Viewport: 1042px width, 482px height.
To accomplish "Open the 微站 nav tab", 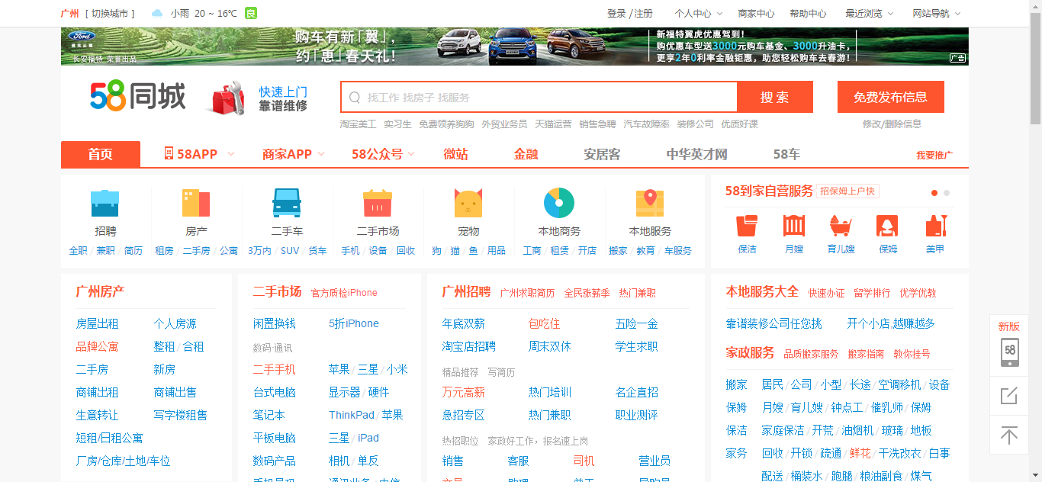I will pos(455,154).
